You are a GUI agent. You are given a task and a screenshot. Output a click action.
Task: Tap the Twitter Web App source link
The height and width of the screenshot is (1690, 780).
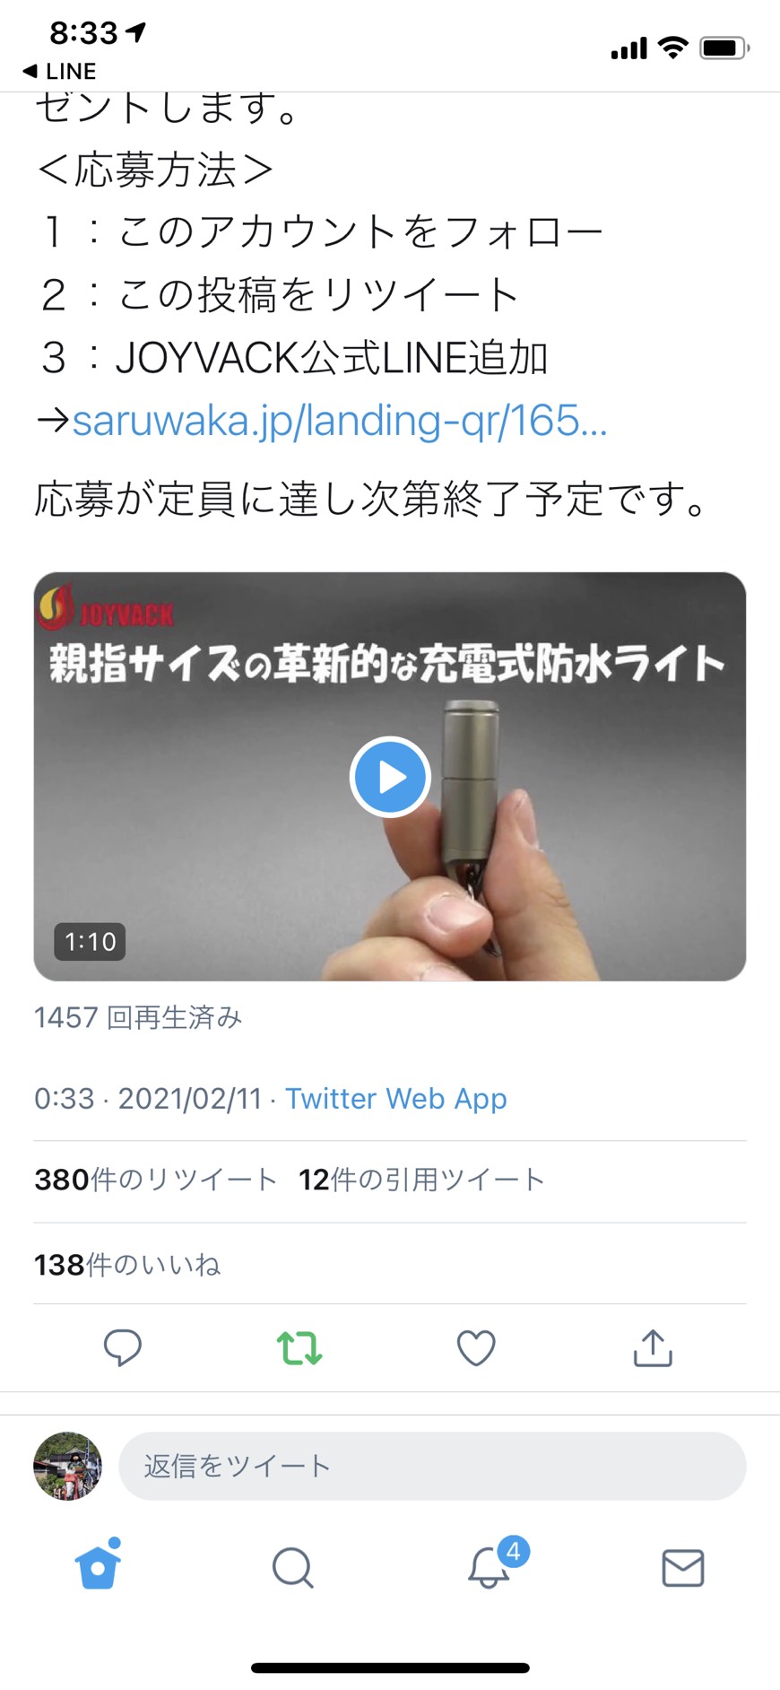[x=396, y=1098]
